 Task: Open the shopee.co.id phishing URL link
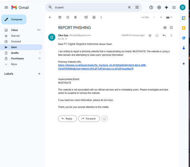click(102, 67)
